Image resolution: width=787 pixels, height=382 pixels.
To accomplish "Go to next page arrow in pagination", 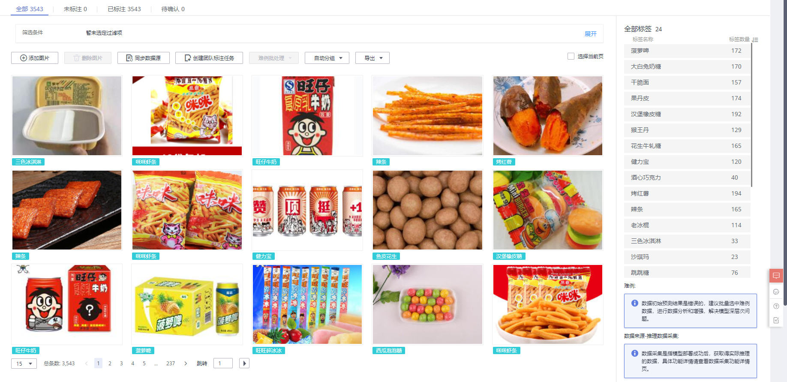I will 186,363.
